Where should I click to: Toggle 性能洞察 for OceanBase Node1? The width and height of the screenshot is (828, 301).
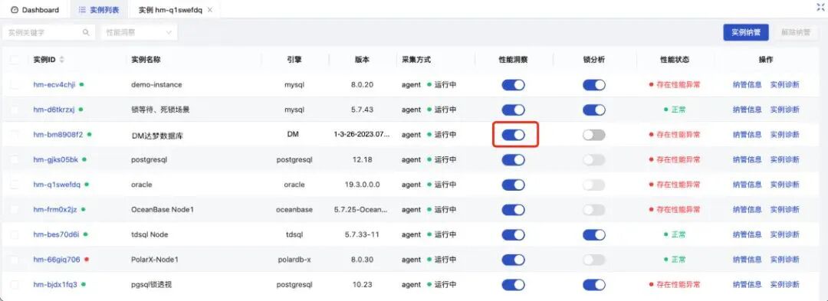(x=513, y=210)
